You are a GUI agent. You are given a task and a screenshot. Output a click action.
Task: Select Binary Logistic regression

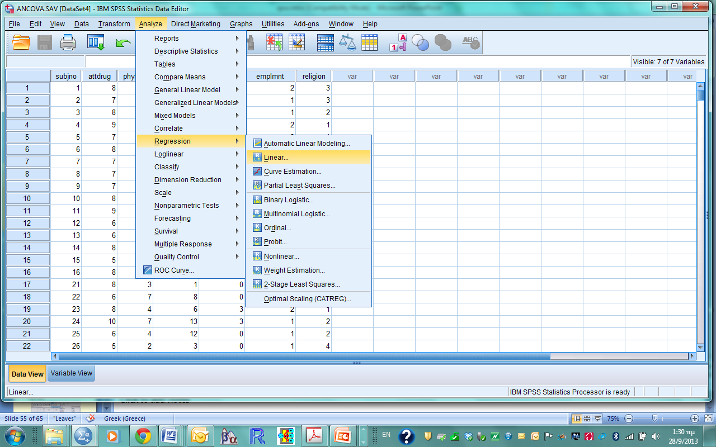[309, 200]
